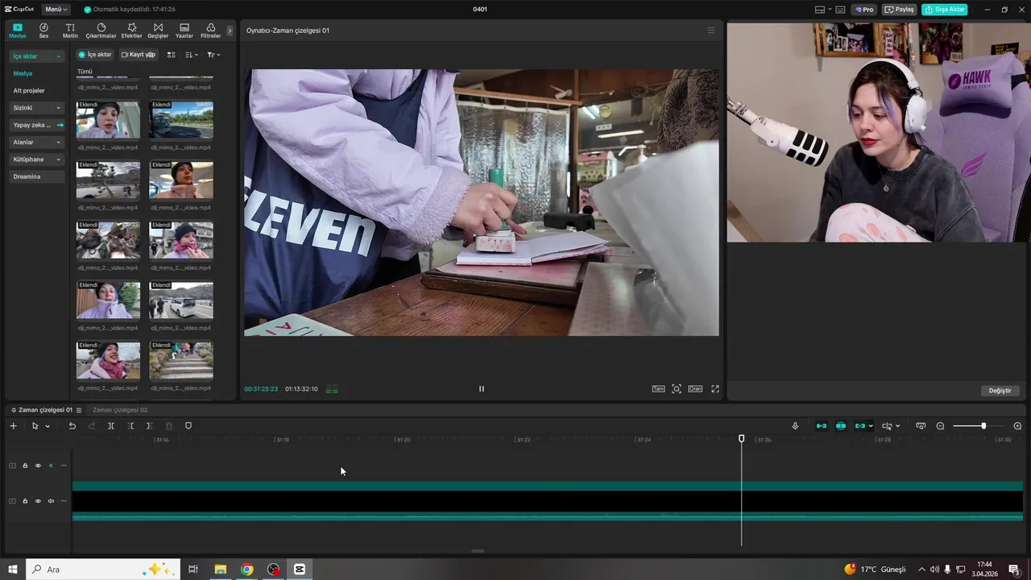Screen dimensions: 1031x580
Task: Hide the upper track with eye icon
Action: tap(38, 466)
